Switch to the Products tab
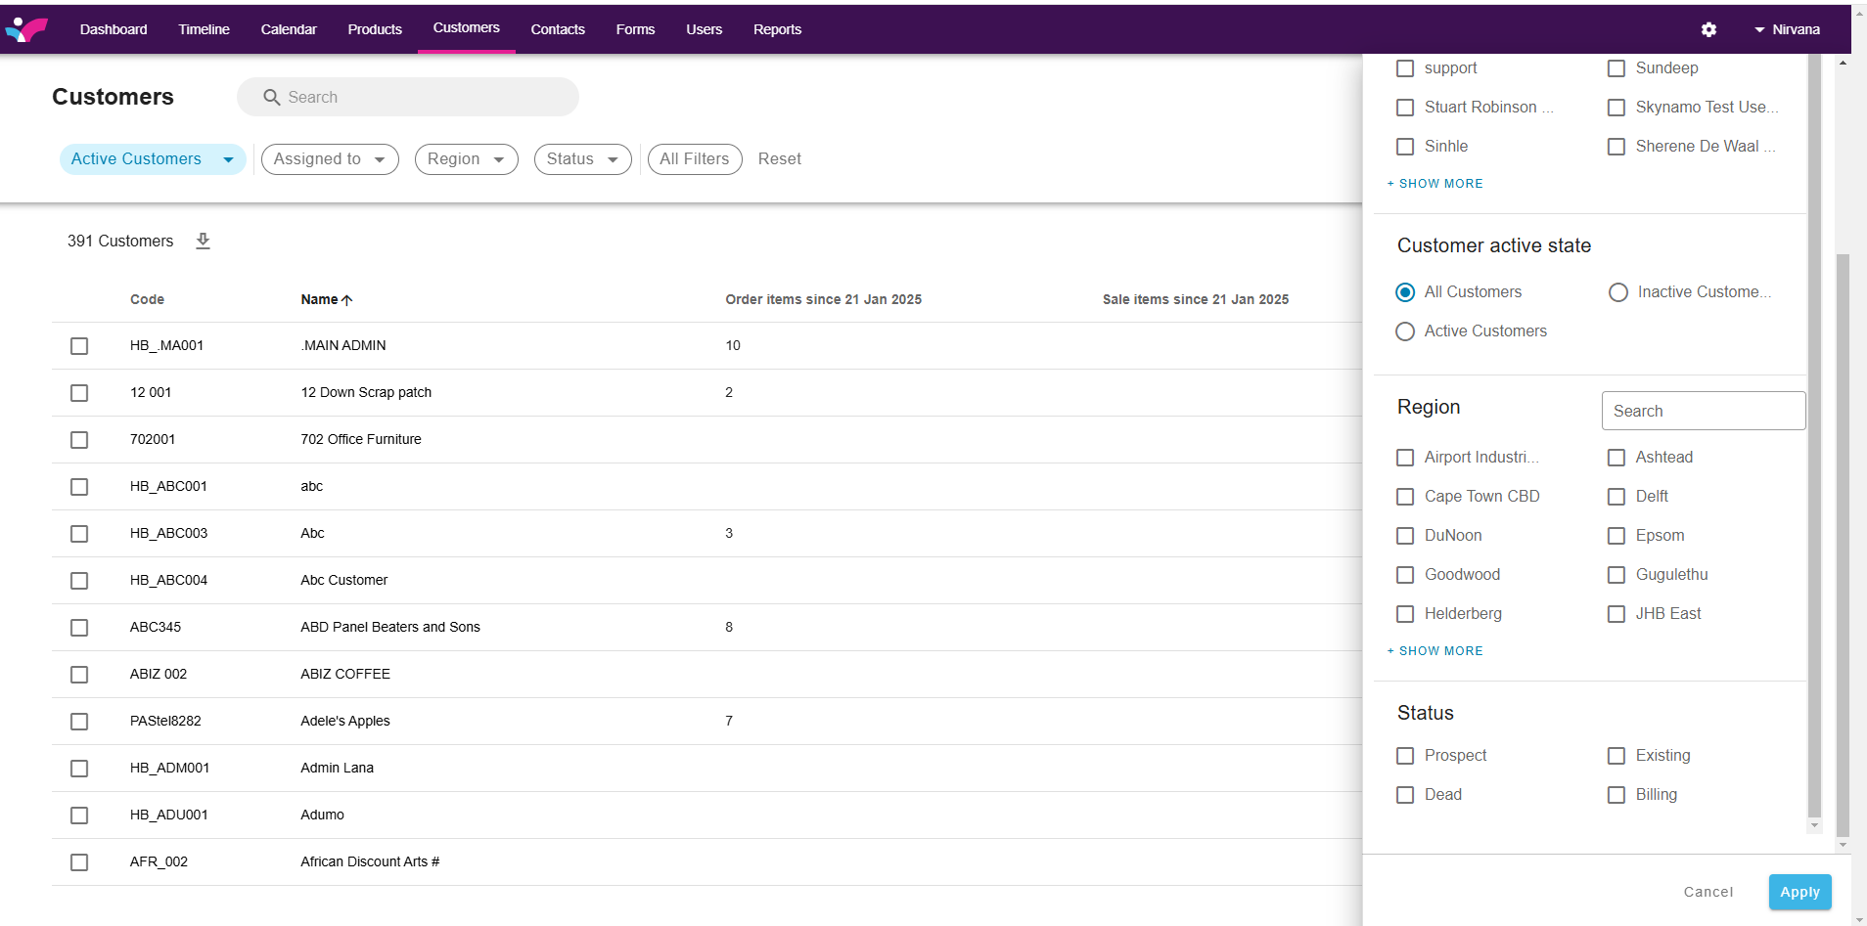Screen dimensions: 1867x926 click(375, 29)
